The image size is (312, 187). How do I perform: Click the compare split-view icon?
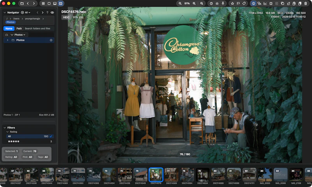(x=271, y=4)
